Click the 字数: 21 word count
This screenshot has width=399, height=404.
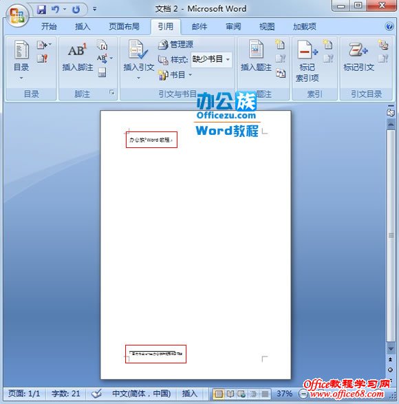coord(65,394)
